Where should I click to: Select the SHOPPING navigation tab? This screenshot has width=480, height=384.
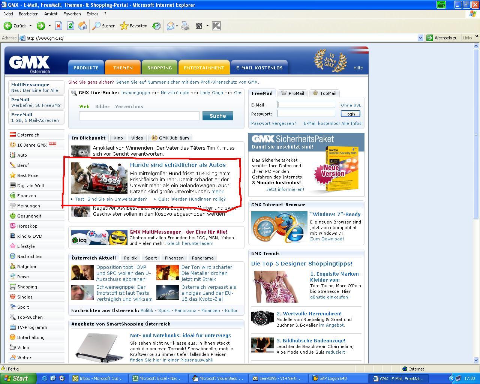tap(160, 67)
